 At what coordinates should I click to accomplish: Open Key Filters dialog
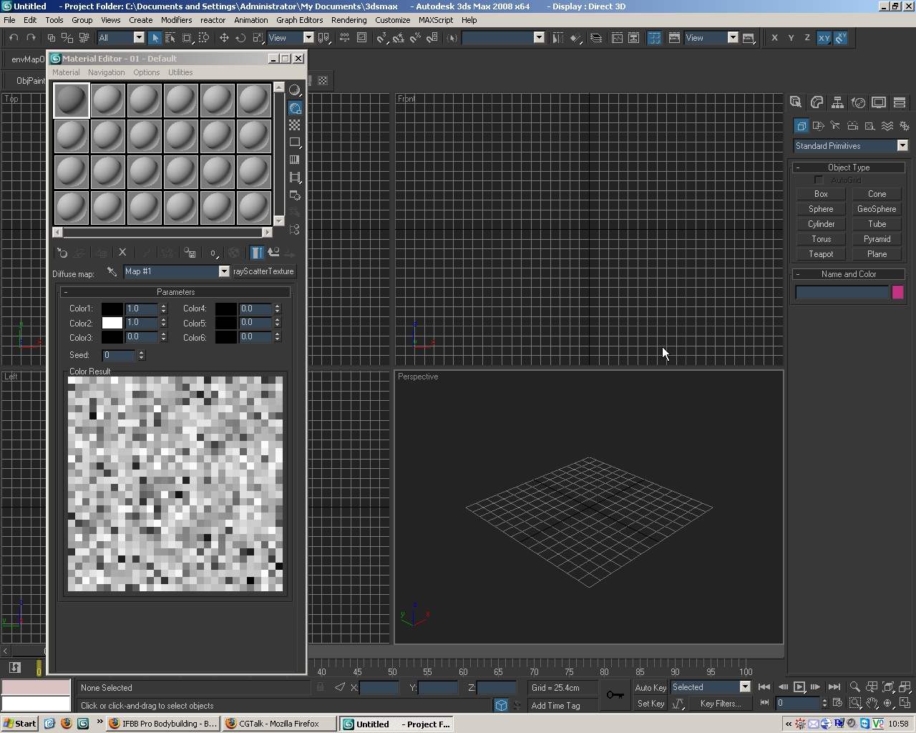[721, 704]
